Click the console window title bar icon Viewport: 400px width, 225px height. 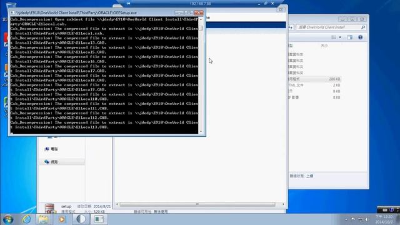tap(12, 12)
